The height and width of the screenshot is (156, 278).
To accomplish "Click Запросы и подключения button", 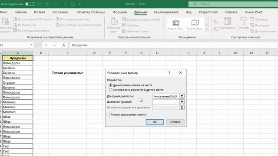I will click(141, 19).
